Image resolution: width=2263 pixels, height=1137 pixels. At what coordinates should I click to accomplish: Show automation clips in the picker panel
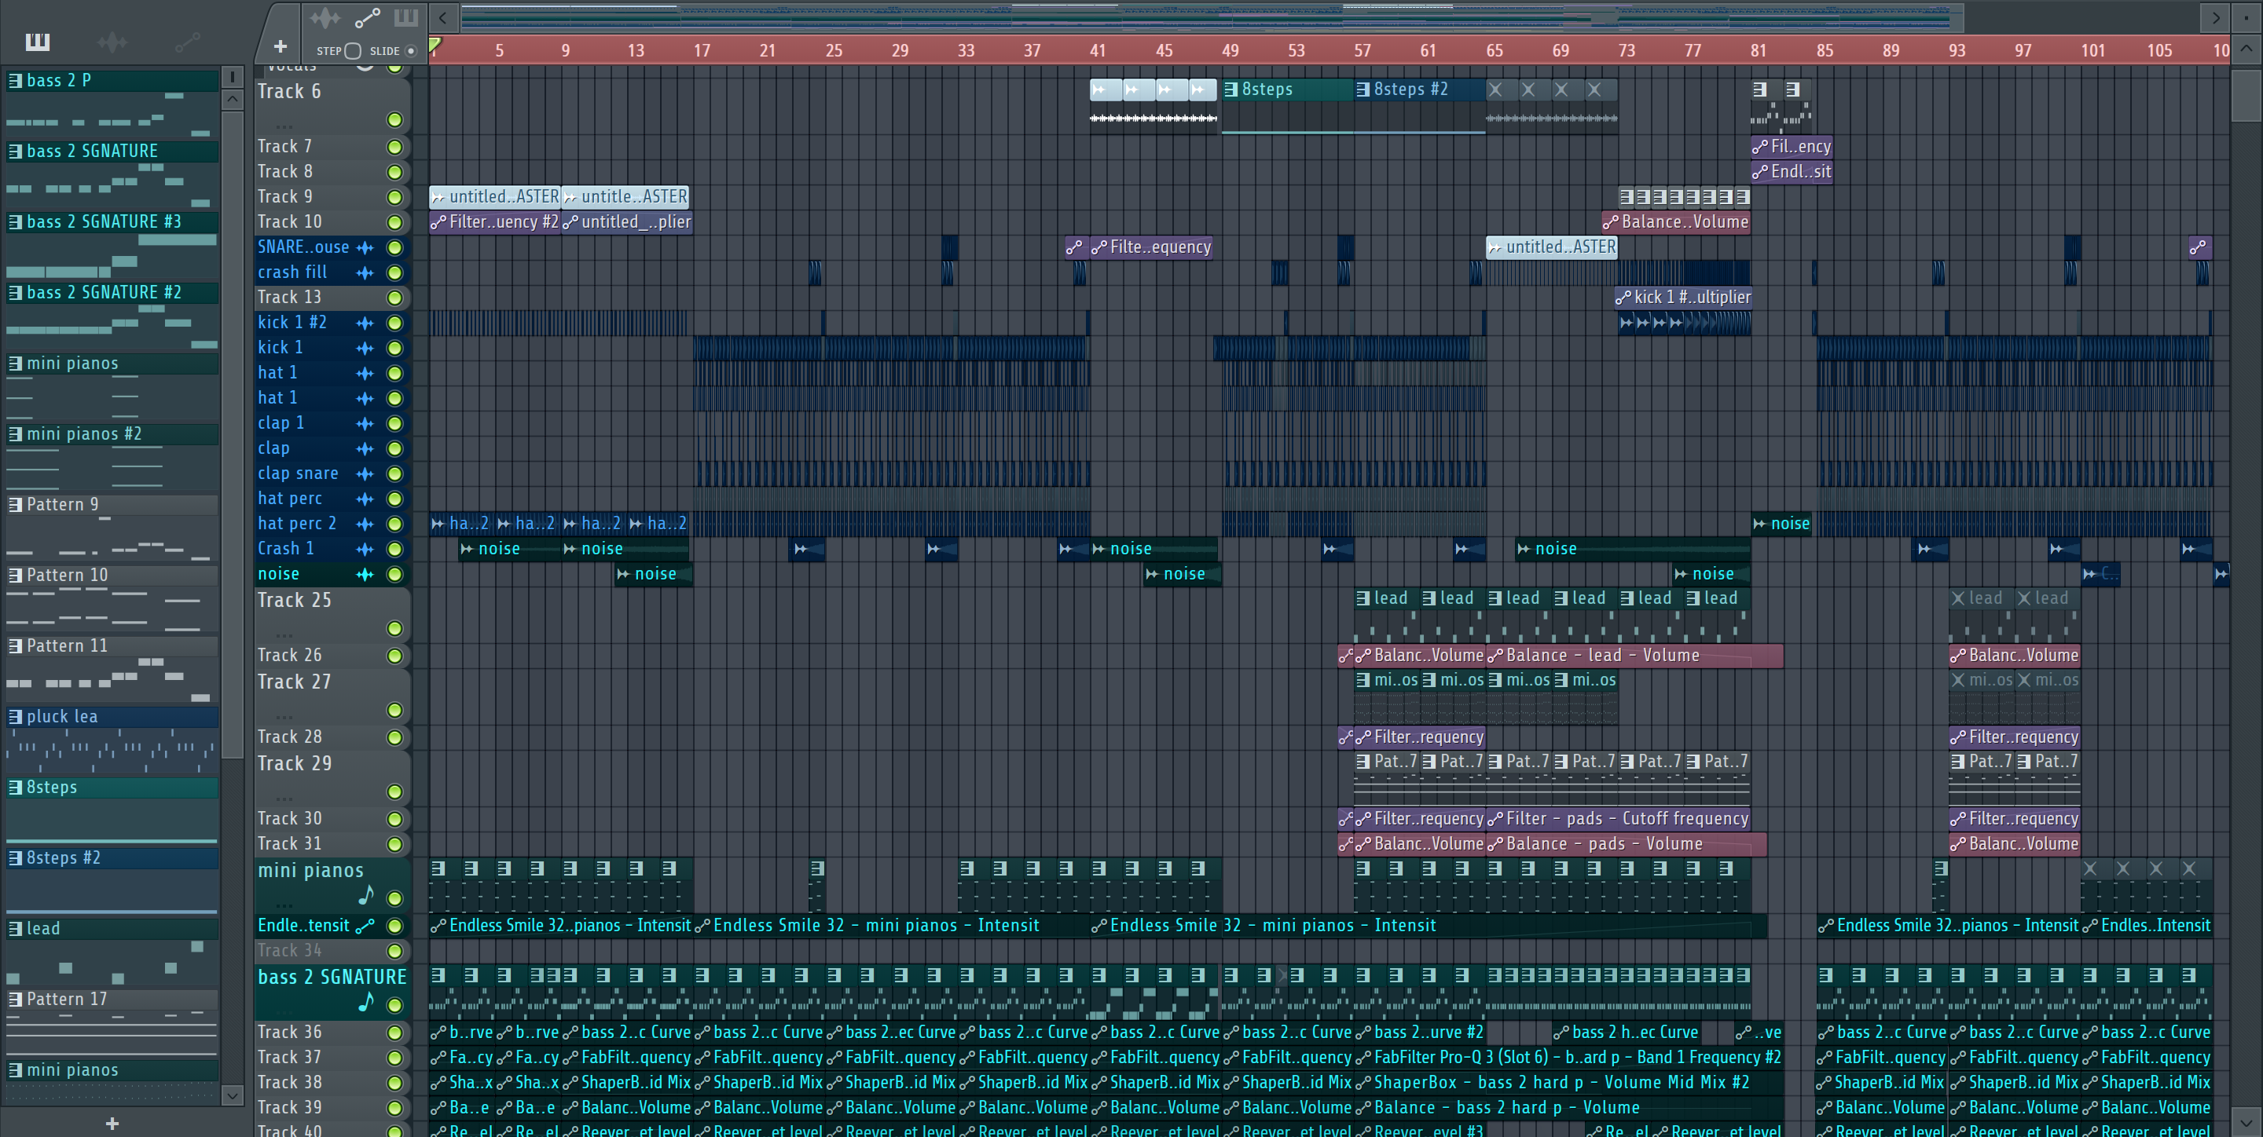point(187,42)
